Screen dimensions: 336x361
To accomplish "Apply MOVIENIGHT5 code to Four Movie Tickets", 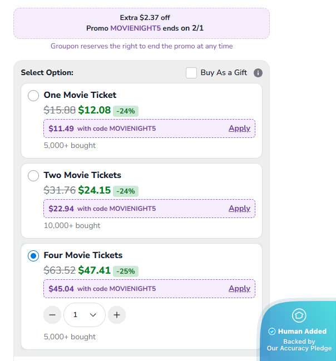I will coord(239,289).
